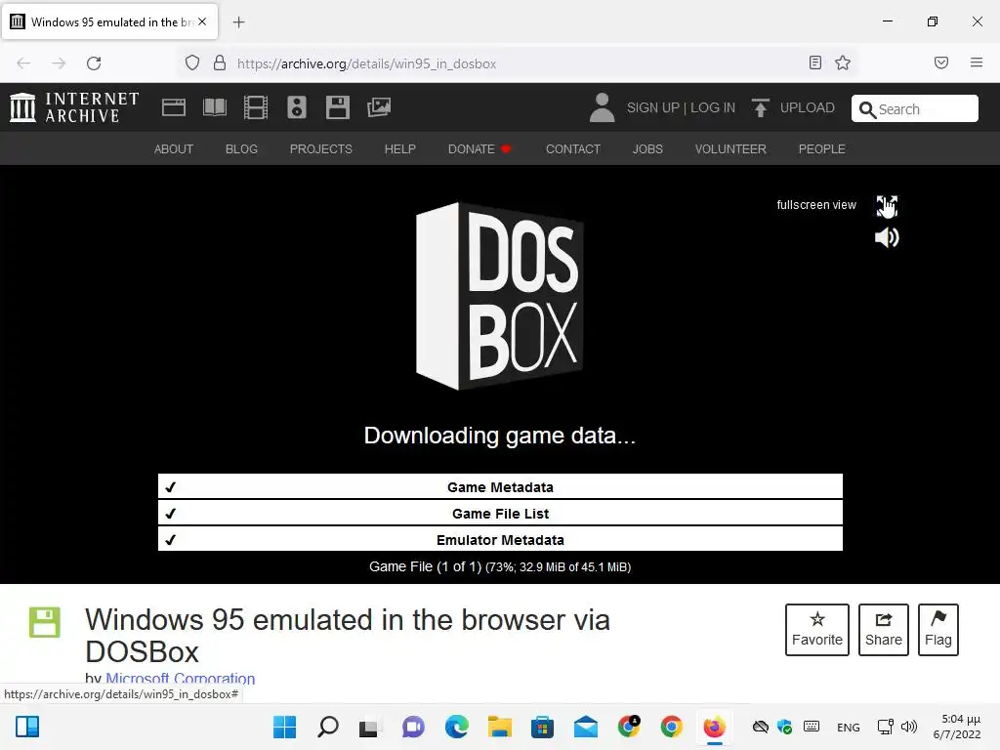The image size is (1000, 750).
Task: Toggle reader view icon
Action: [x=814, y=62]
